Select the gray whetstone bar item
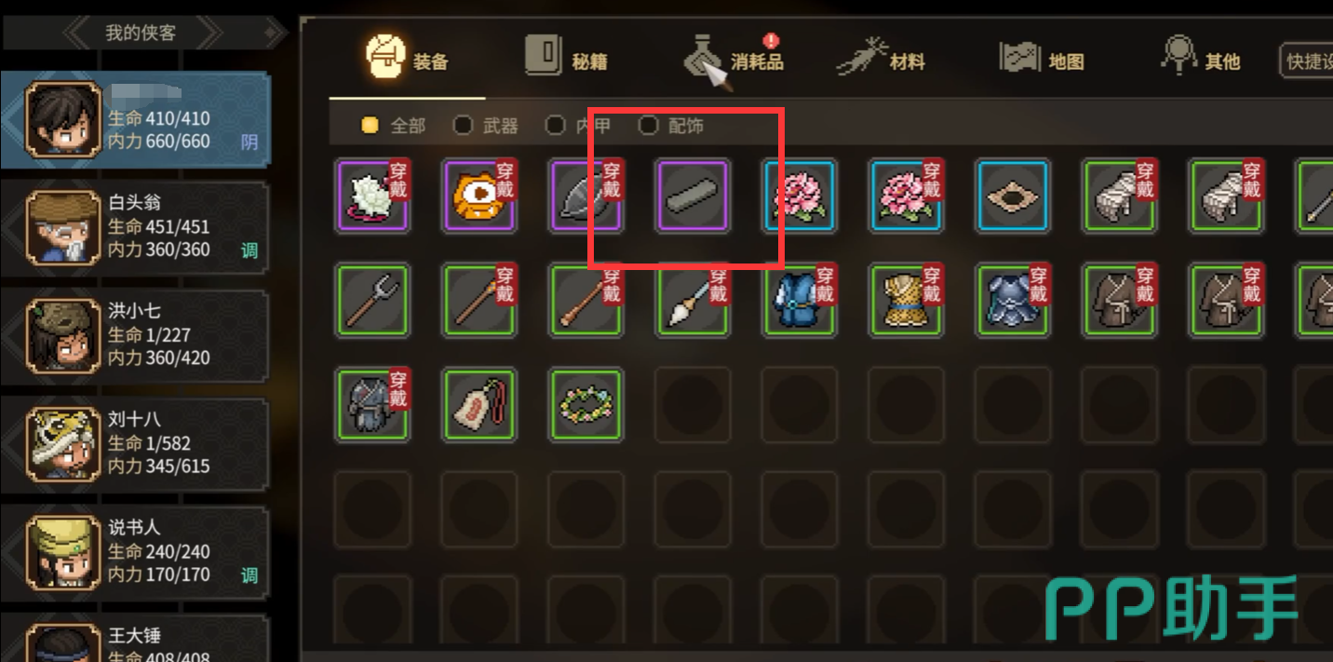Image resolution: width=1333 pixels, height=662 pixels. pos(693,195)
